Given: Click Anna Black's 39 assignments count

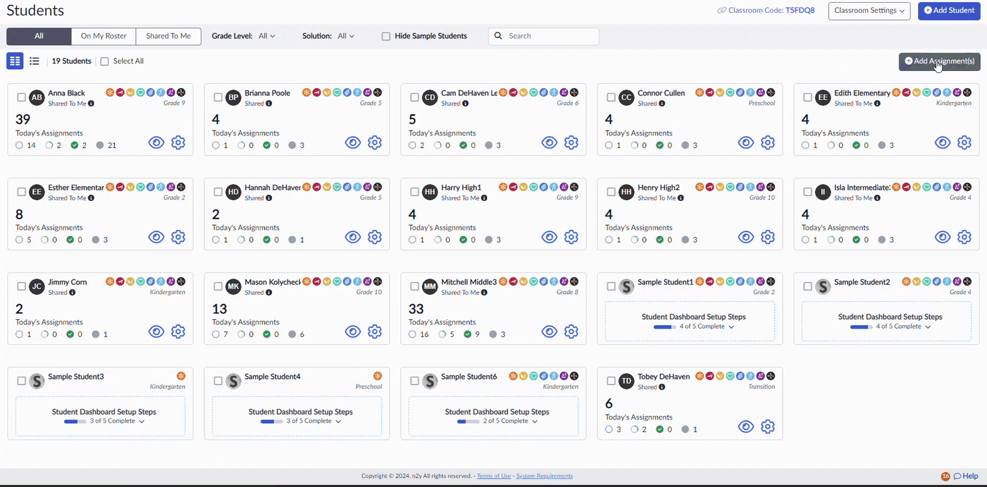Looking at the screenshot, I should pos(23,120).
